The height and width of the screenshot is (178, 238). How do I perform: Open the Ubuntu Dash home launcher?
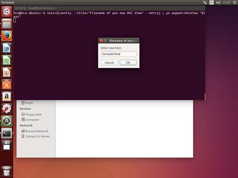coord(7,11)
